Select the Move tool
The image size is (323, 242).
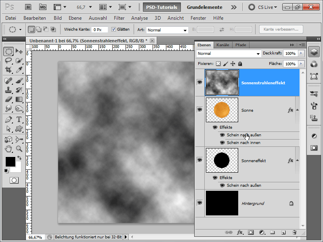pos(19,51)
